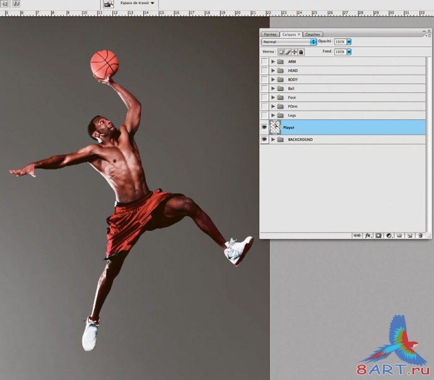Enable lock image pixels brush icon
The width and height of the screenshot is (434, 380).
288,52
